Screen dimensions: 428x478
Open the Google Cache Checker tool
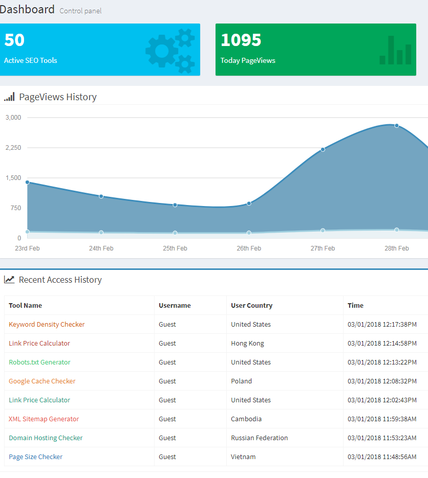[x=42, y=381]
